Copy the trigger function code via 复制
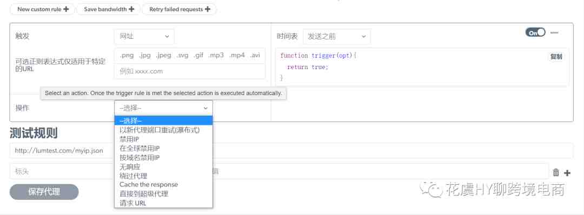 click(556, 57)
